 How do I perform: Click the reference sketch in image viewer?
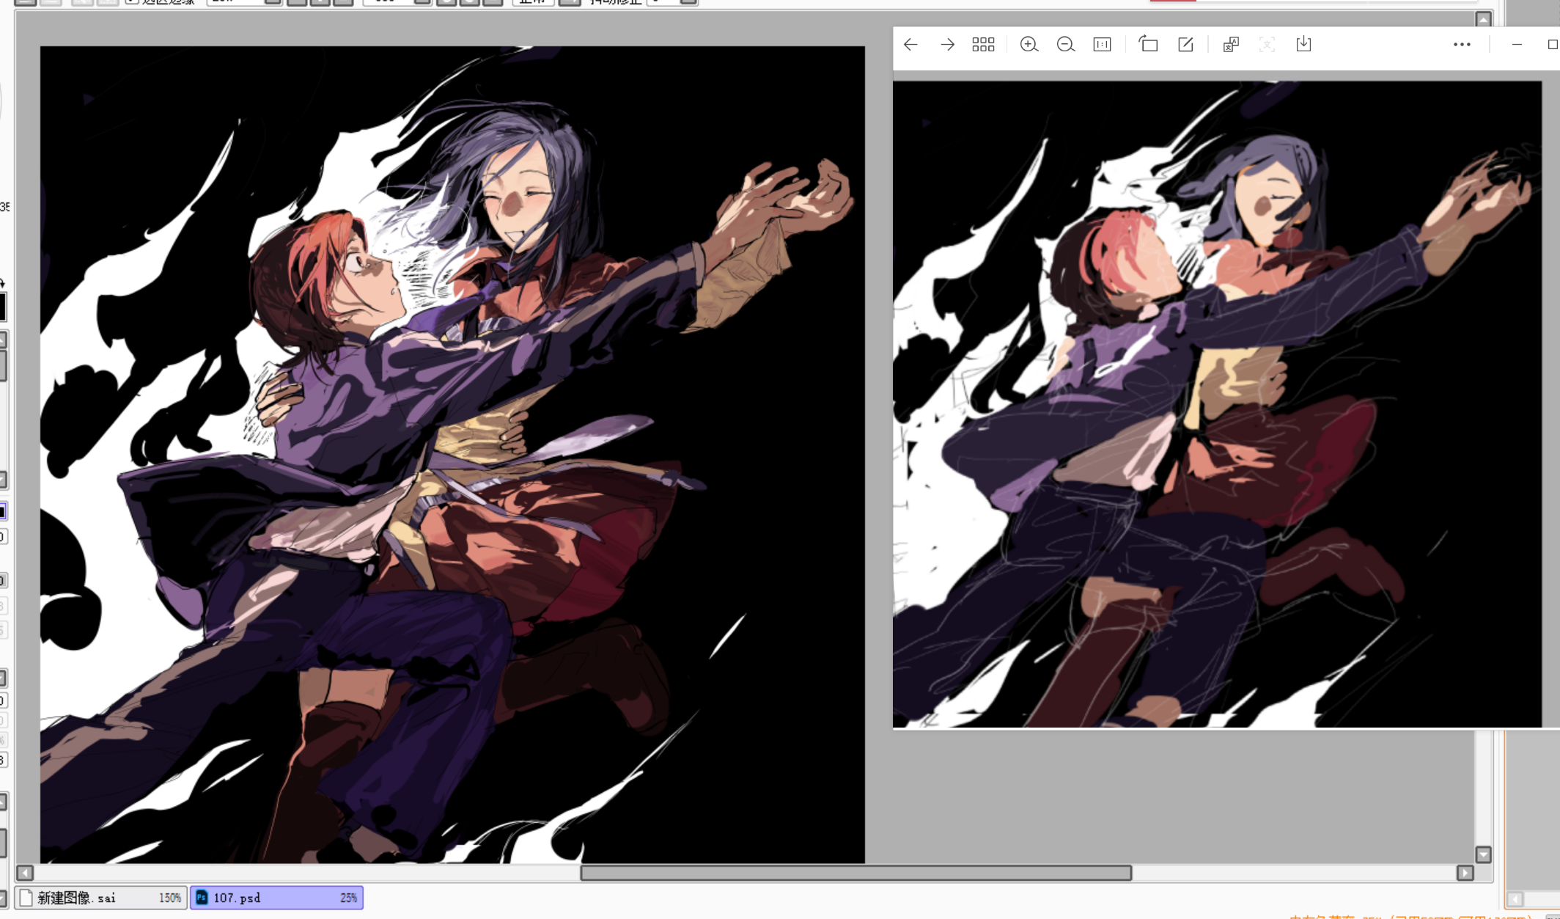click(1217, 404)
